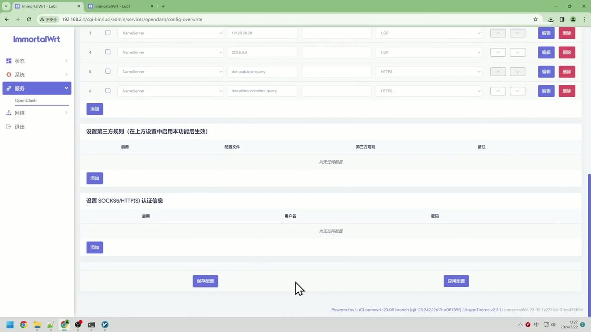
Task: Enable the checkbox on NameServer row 3
Action: point(108,33)
